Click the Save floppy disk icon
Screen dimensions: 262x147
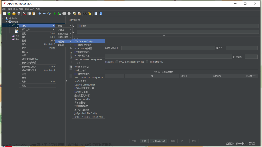pos(19,14)
